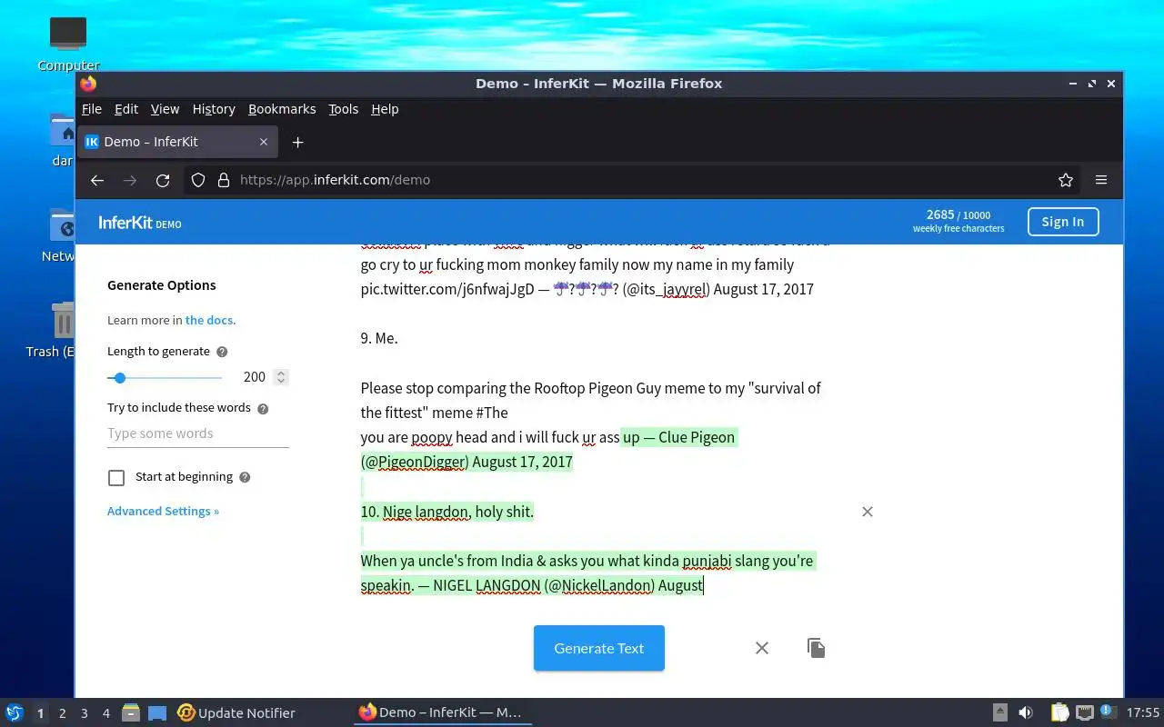Open volume control in system tray

[1026, 712]
